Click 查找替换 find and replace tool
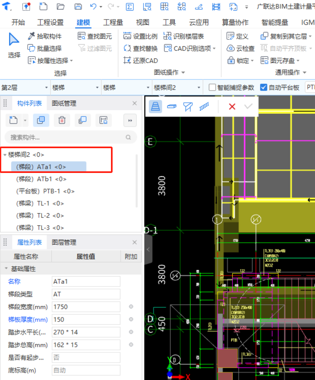315x380 pixels. 141,48
